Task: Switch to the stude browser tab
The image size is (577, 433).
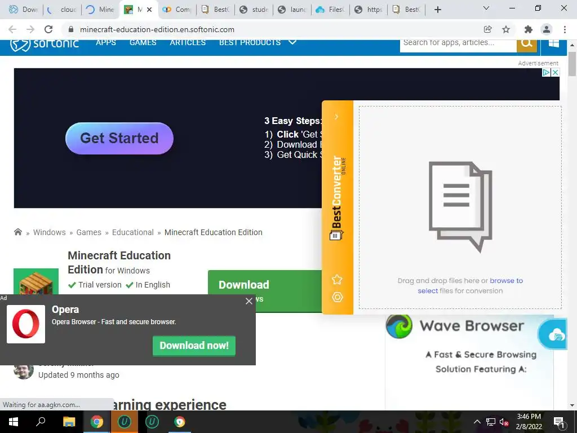Action: click(x=254, y=10)
